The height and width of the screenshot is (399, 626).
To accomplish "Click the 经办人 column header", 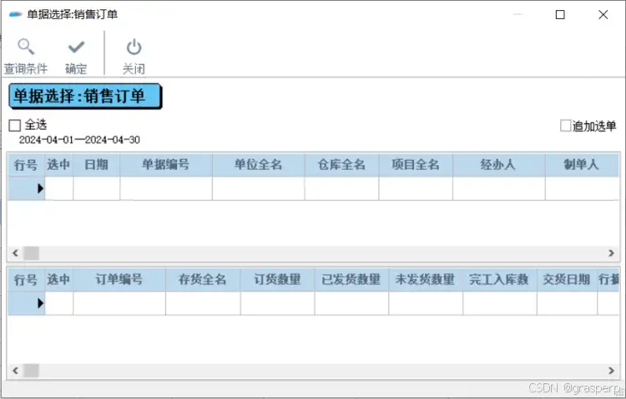I will (498, 165).
